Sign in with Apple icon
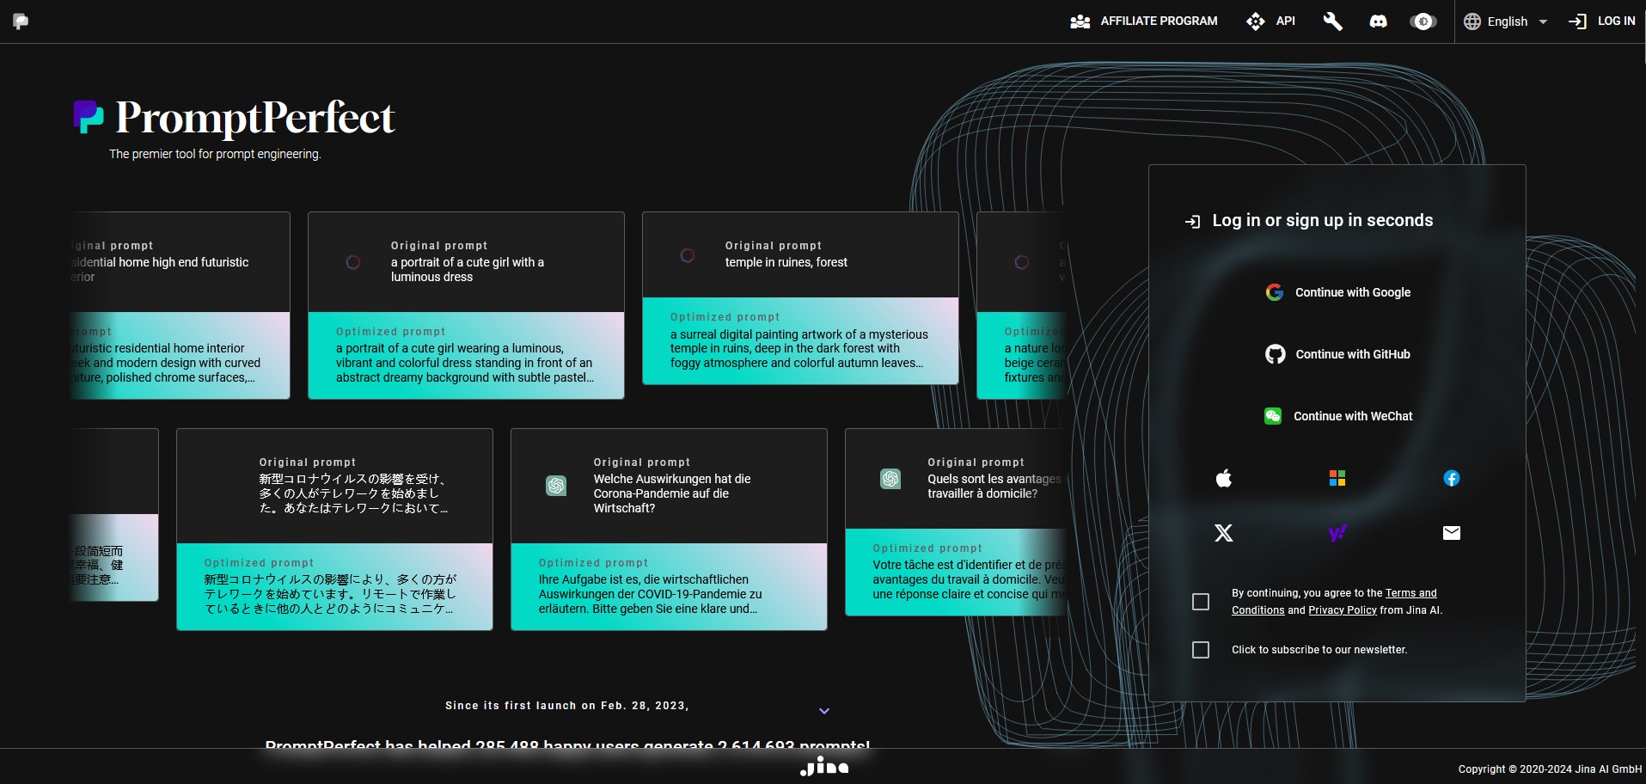This screenshot has width=1646, height=784. [x=1224, y=478]
